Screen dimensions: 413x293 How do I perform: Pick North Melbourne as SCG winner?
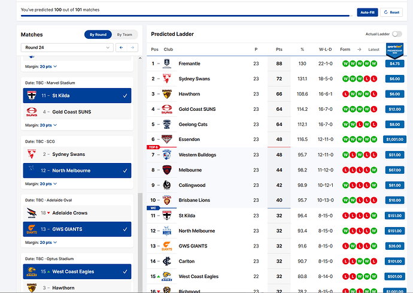(x=77, y=171)
